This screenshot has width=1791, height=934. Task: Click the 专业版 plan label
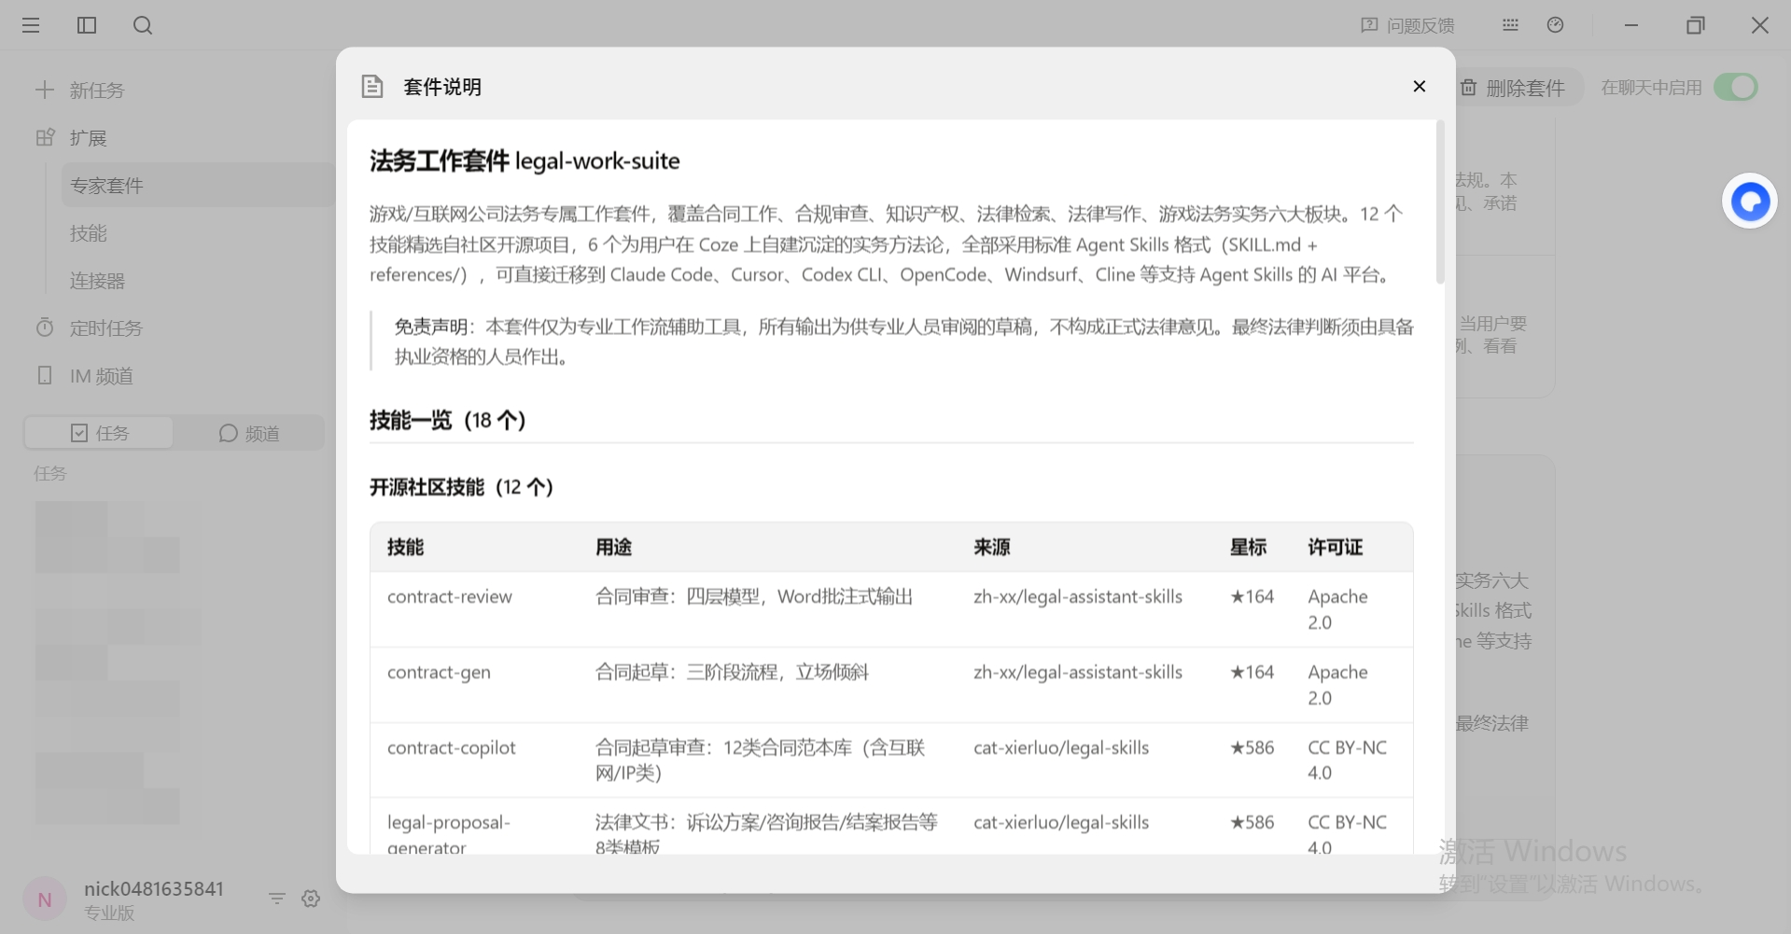(x=109, y=913)
